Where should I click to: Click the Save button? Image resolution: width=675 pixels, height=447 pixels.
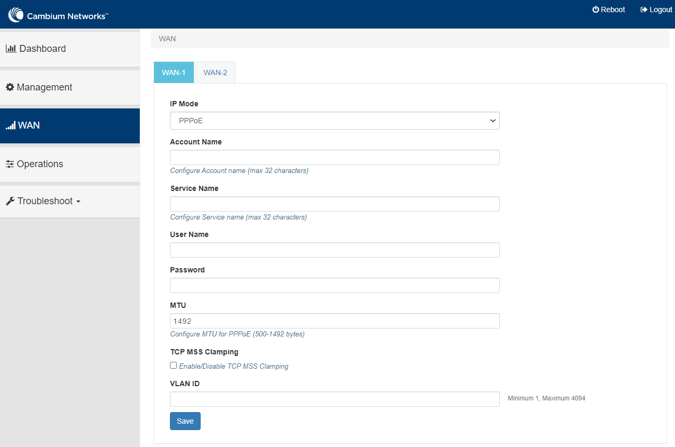[x=185, y=421]
